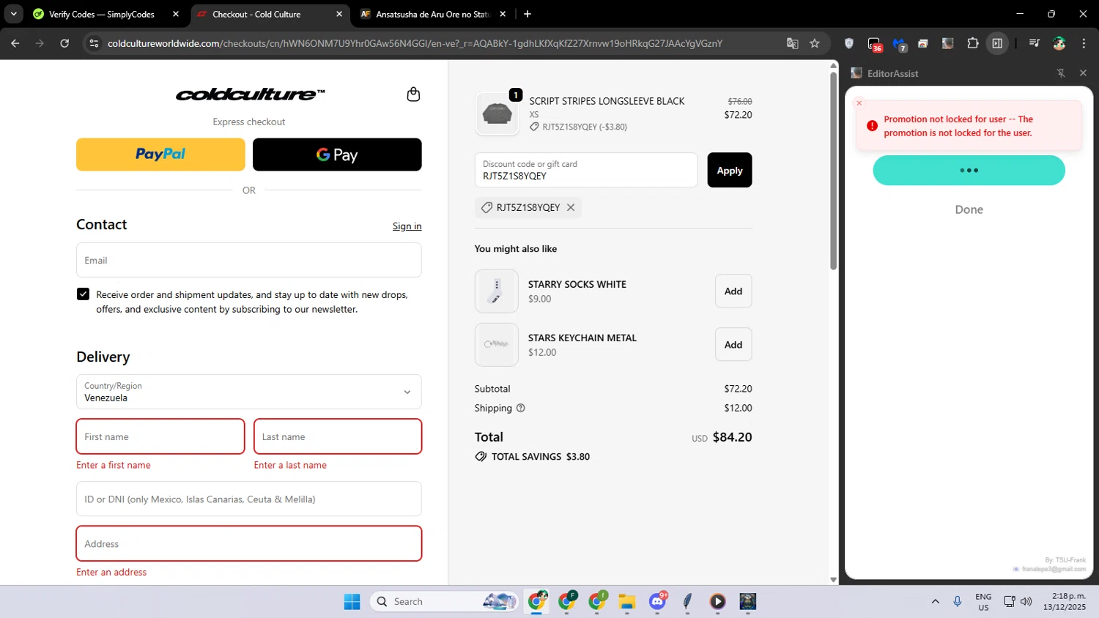The width and height of the screenshot is (1099, 618).
Task: Close the Verify Codes SimplyCodes tab
Action: pos(176,14)
